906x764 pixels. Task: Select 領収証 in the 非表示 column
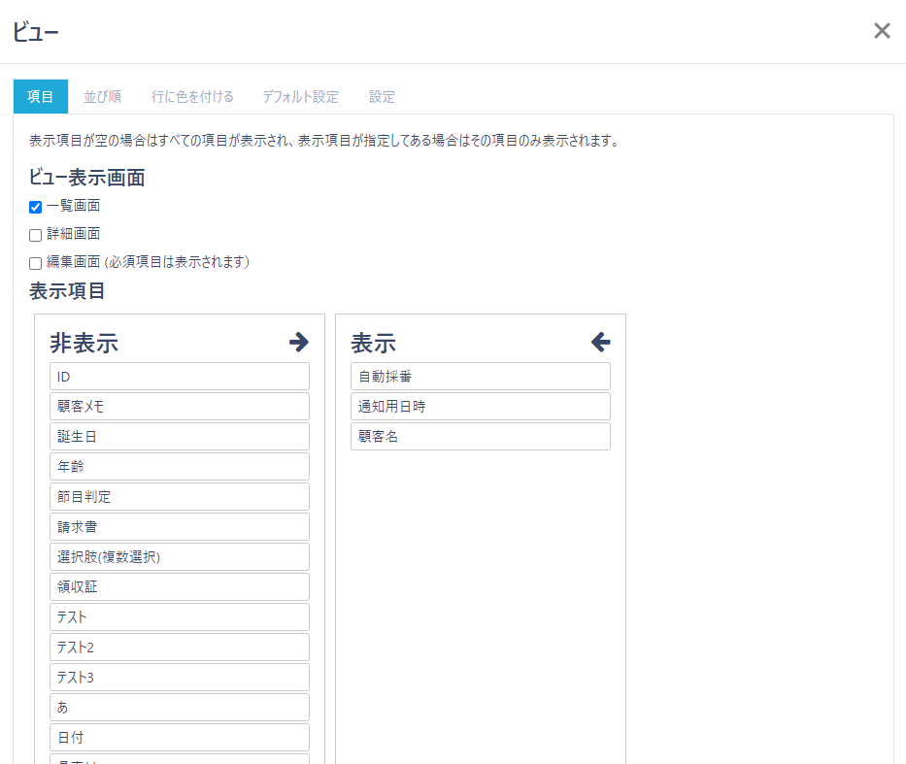[180, 586]
